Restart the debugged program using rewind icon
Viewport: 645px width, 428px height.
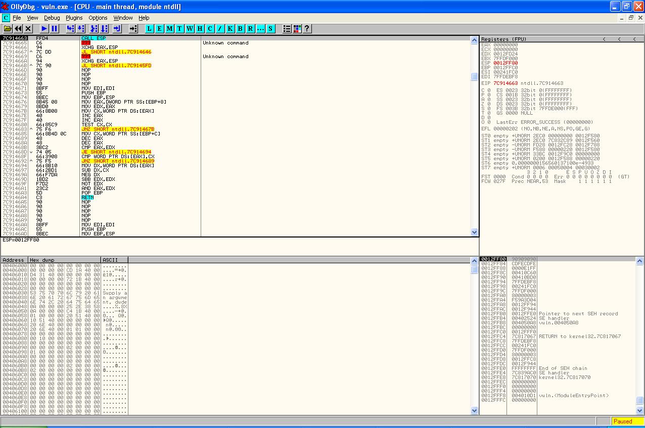coord(18,29)
